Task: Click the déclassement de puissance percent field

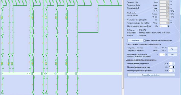Action: coord(162,55)
